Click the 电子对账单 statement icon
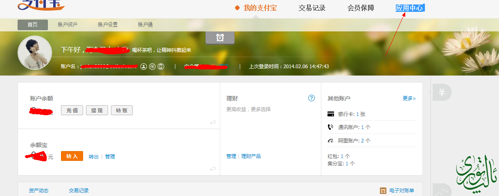 coord(383,191)
